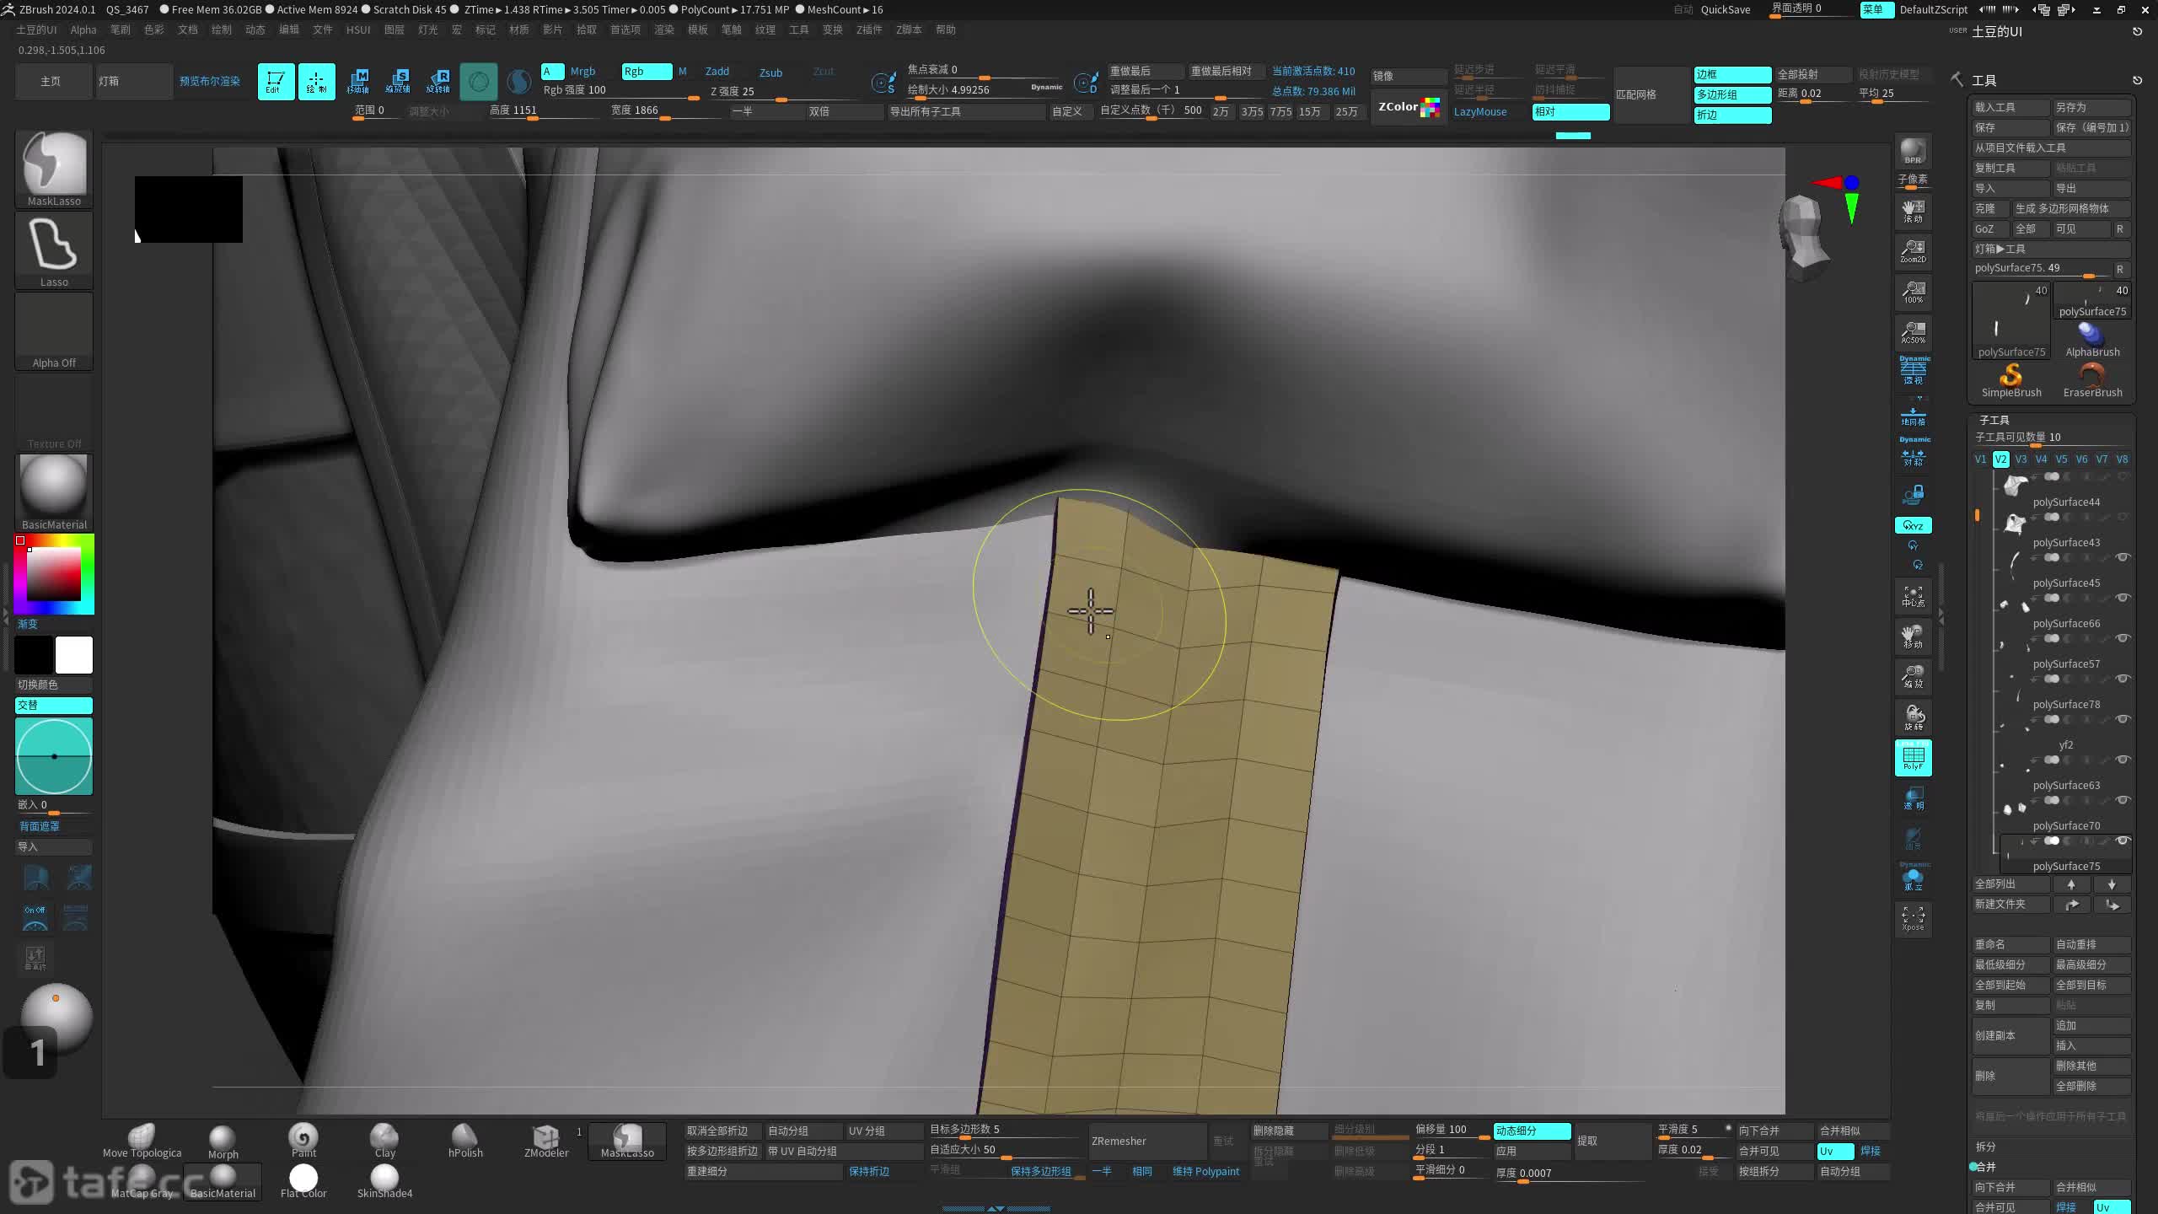Click the QuickSave button
The height and width of the screenshot is (1214, 2158).
[x=1726, y=9]
